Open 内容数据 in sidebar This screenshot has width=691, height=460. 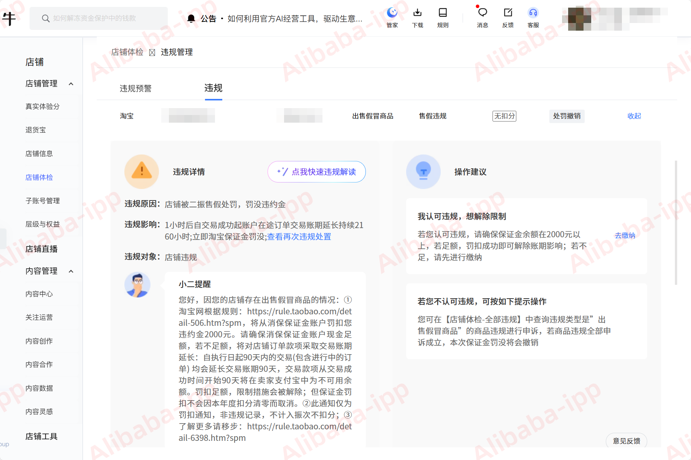pos(39,388)
